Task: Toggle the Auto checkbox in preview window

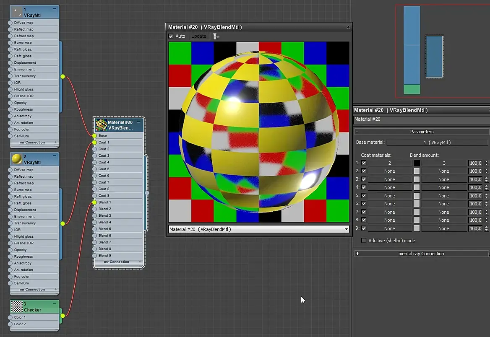Action: coord(171,36)
